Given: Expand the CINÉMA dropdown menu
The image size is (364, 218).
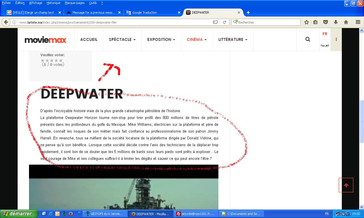Looking at the screenshot, I should point(197,39).
